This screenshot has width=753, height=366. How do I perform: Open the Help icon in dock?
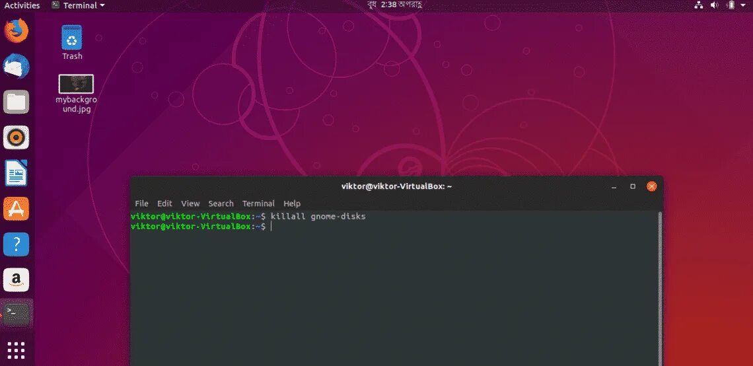point(17,244)
